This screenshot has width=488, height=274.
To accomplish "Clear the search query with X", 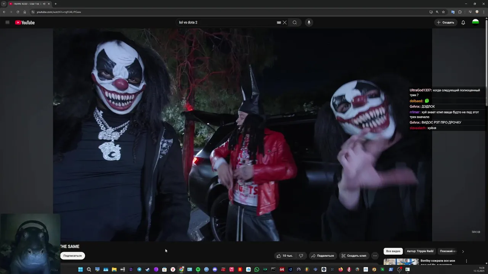I will [285, 22].
